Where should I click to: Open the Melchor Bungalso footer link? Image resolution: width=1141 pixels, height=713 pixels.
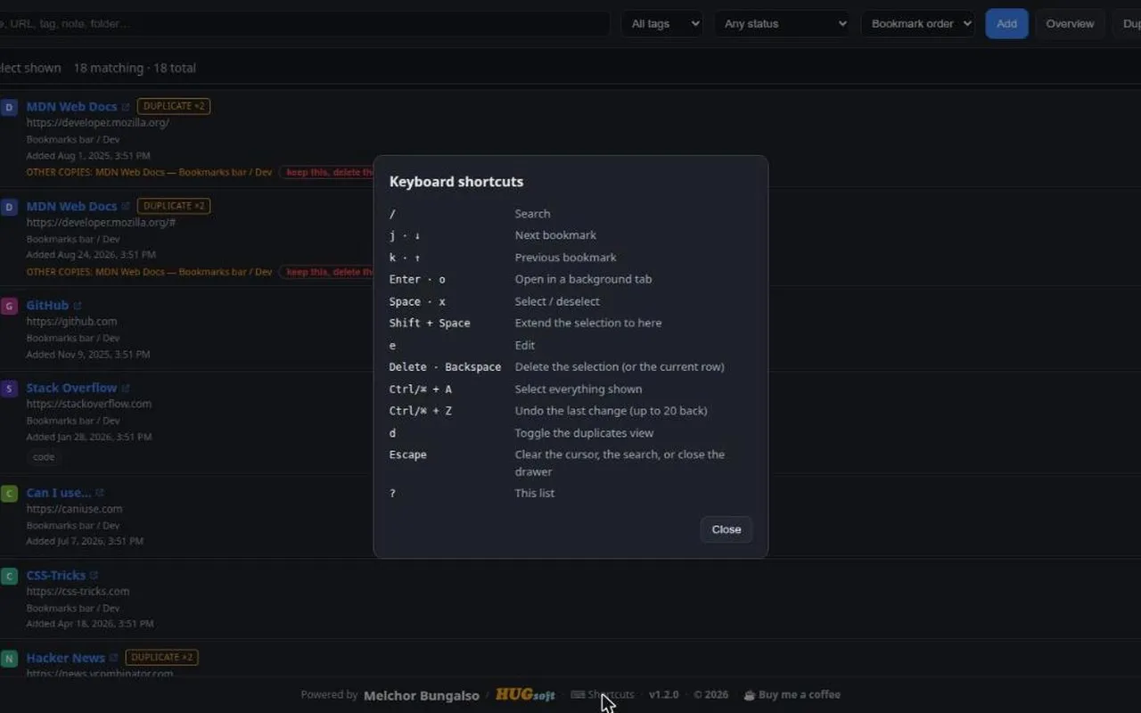click(x=422, y=695)
